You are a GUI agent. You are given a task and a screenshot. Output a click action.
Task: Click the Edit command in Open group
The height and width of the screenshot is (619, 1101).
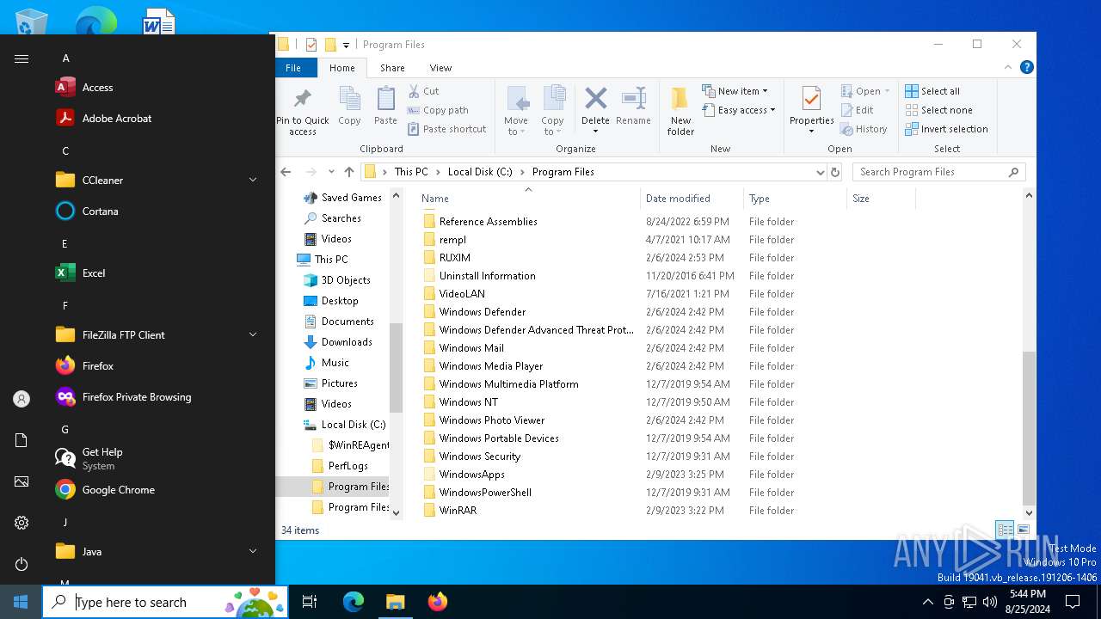[x=857, y=110]
